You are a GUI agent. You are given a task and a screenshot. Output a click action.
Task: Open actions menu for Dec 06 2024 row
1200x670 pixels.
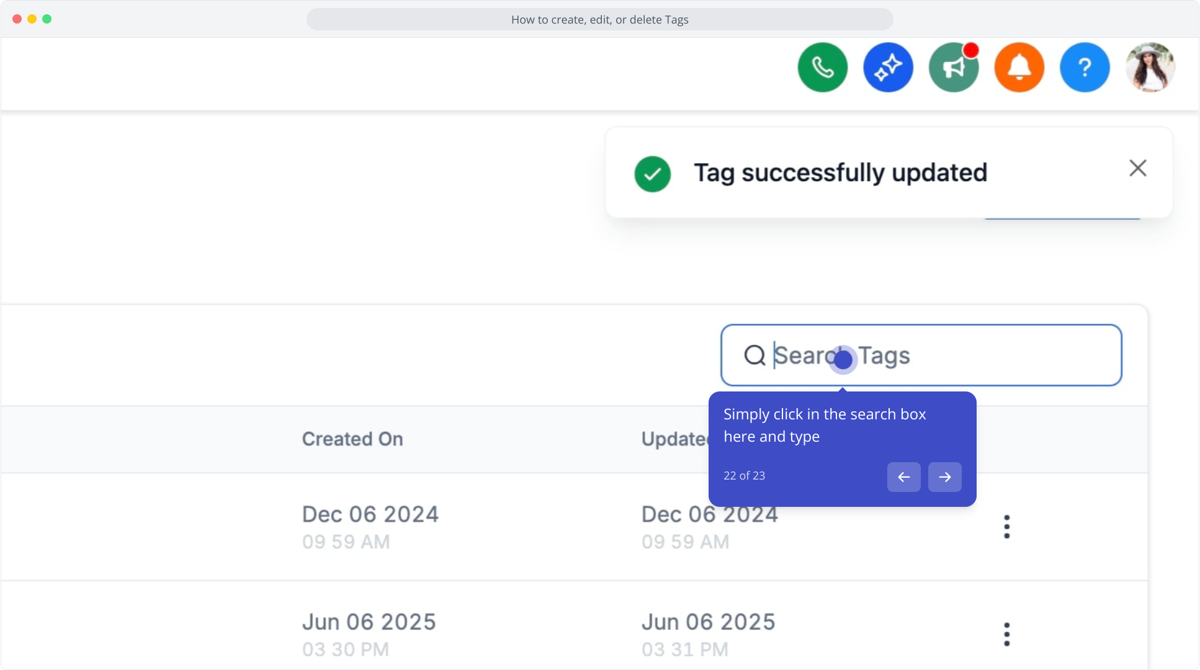[1006, 527]
